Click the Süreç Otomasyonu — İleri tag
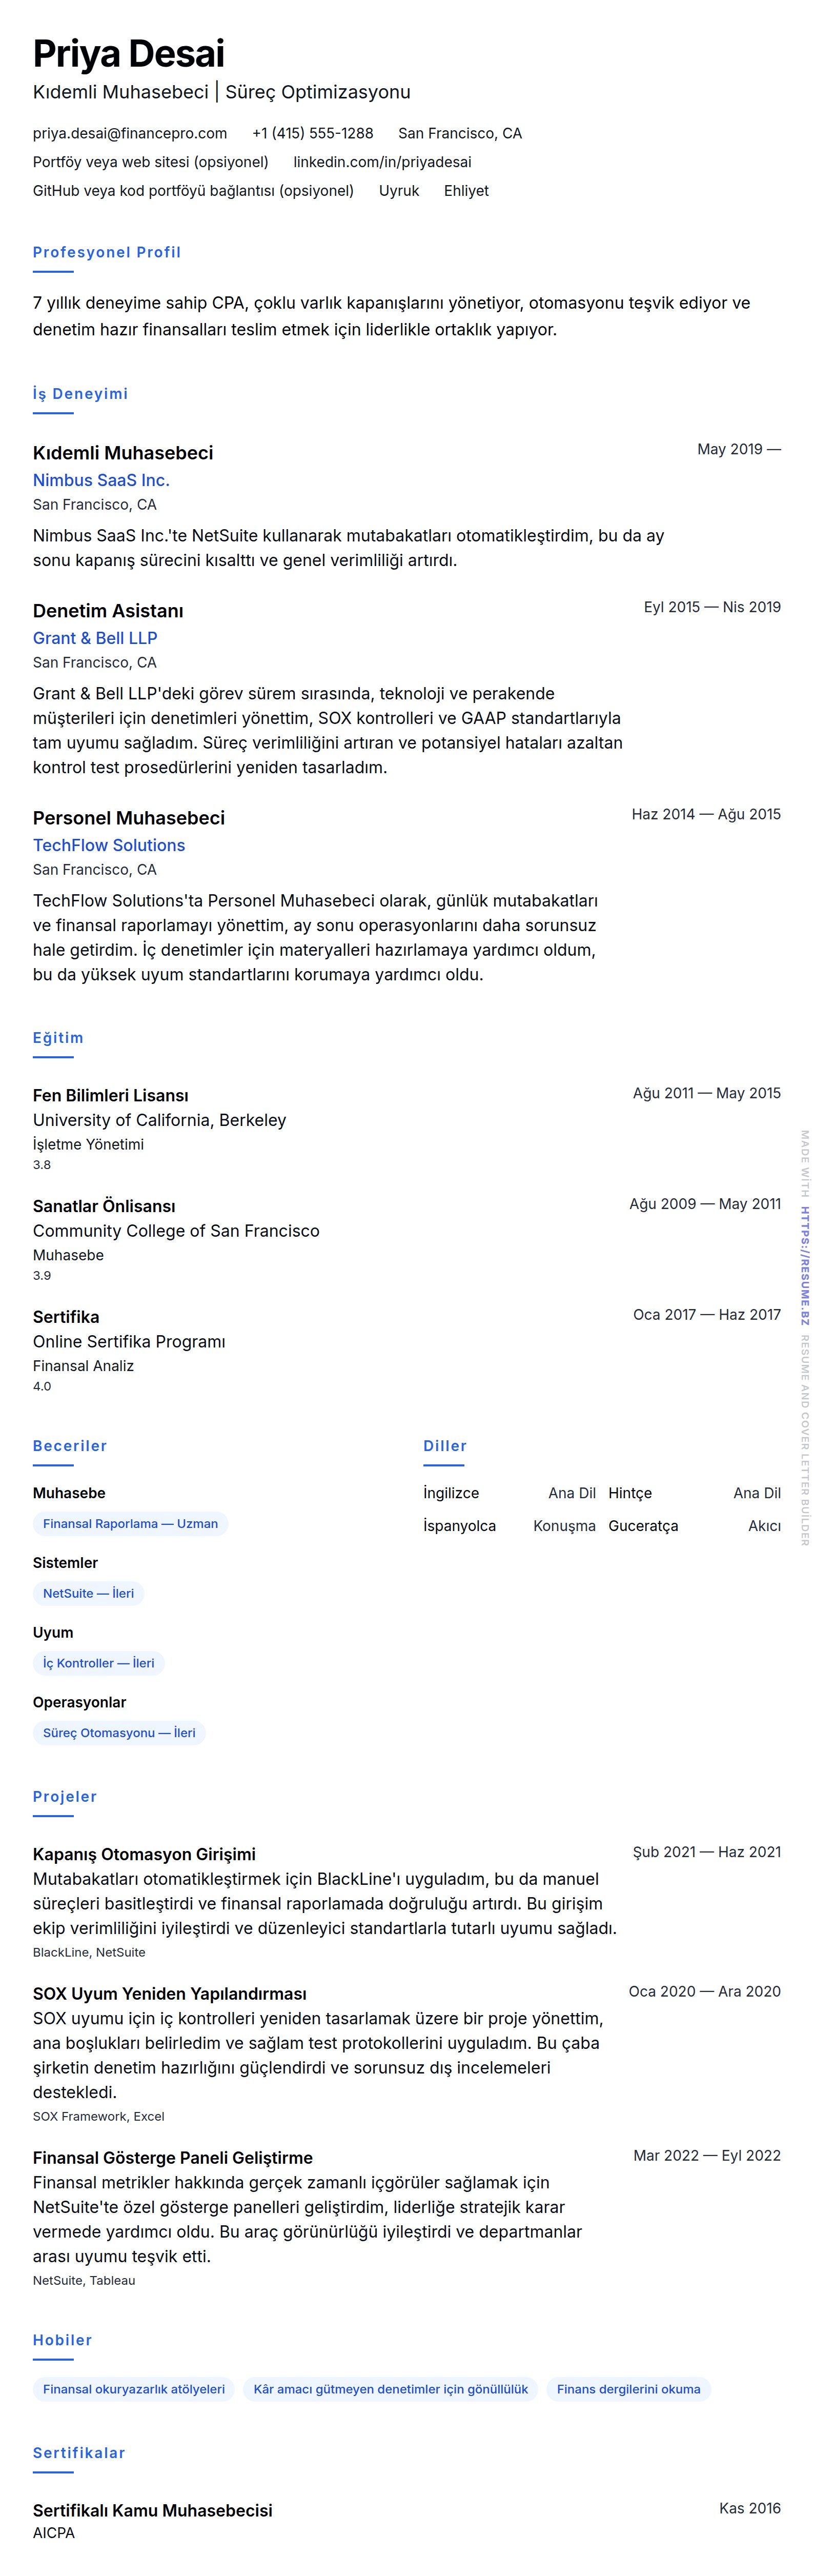This screenshot has width=814, height=2576. (119, 1733)
